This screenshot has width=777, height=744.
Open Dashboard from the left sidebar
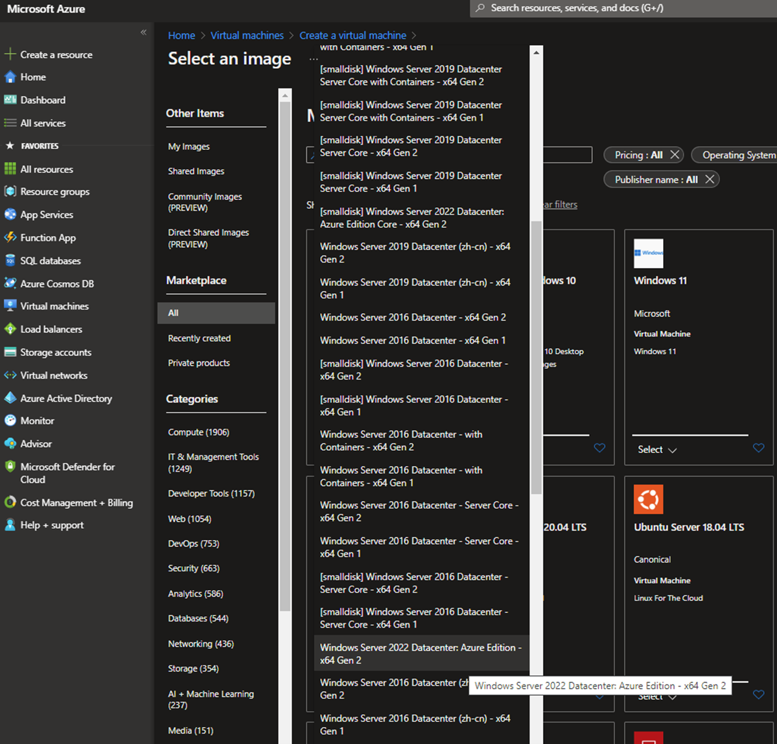(43, 100)
